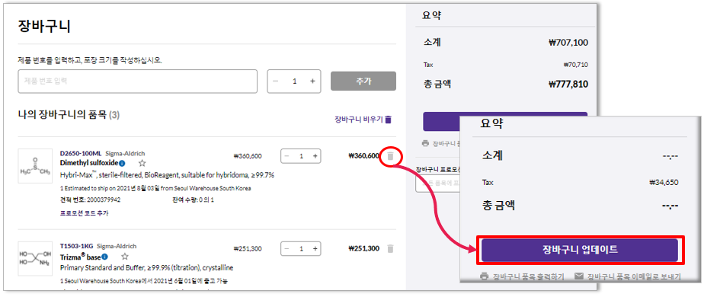The image size is (704, 297).
Task: Increase Trizma base quantity
Action: coord(315,248)
